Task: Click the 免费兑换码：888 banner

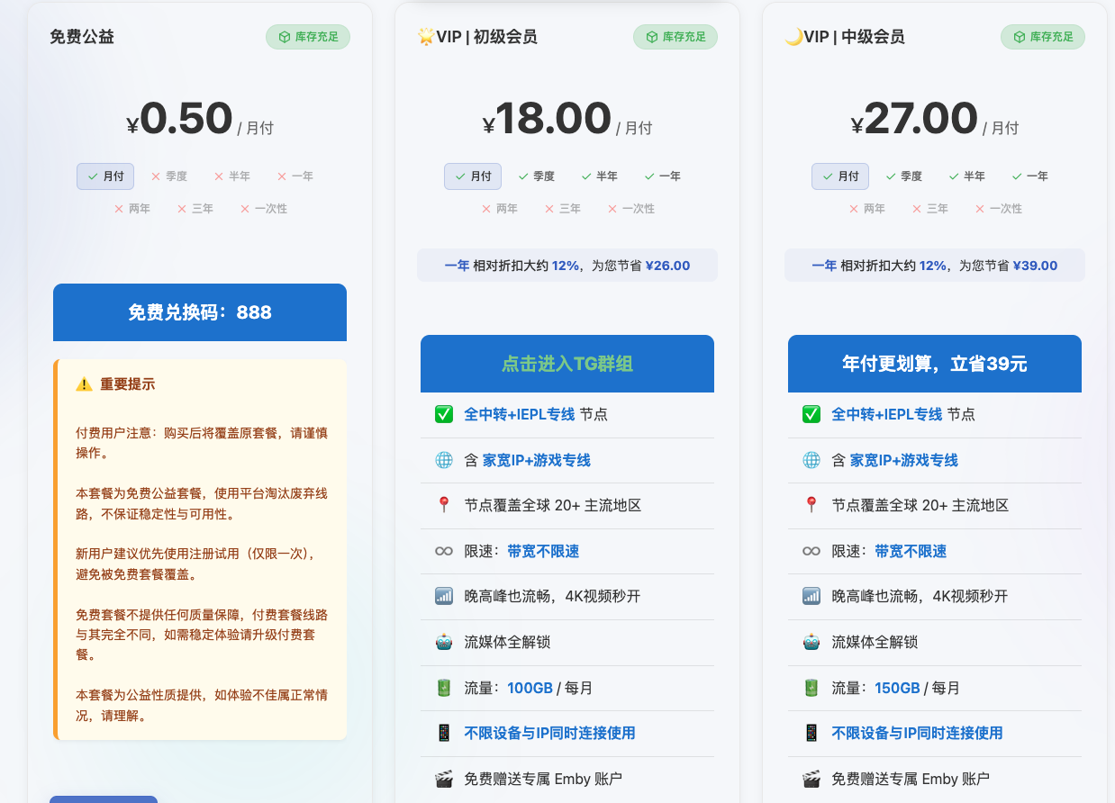Action: pyautogui.click(x=200, y=312)
